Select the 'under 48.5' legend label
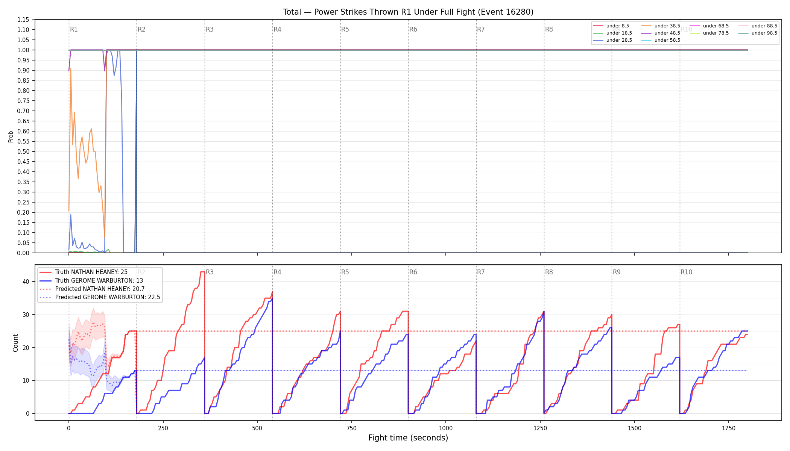Screen dimensions: 790x451 [667, 33]
